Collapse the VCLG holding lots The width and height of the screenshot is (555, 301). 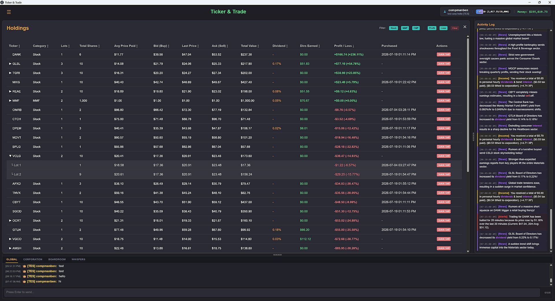10,156
